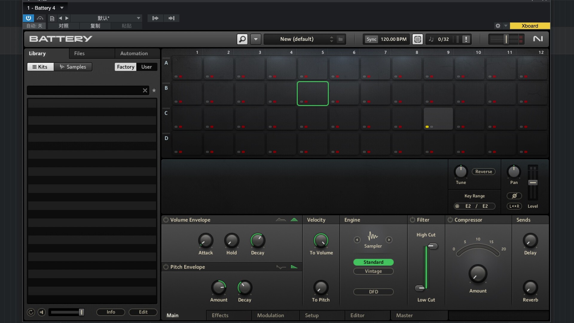Click the skip-to-end arrow host button

(x=171, y=18)
